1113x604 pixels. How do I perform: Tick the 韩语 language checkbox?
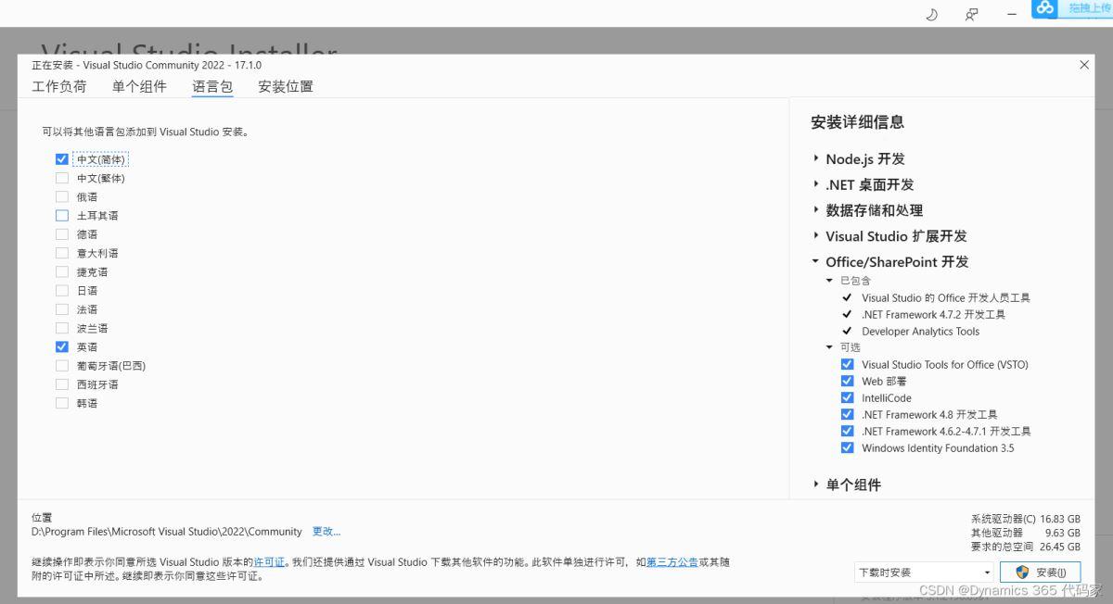[x=62, y=403]
